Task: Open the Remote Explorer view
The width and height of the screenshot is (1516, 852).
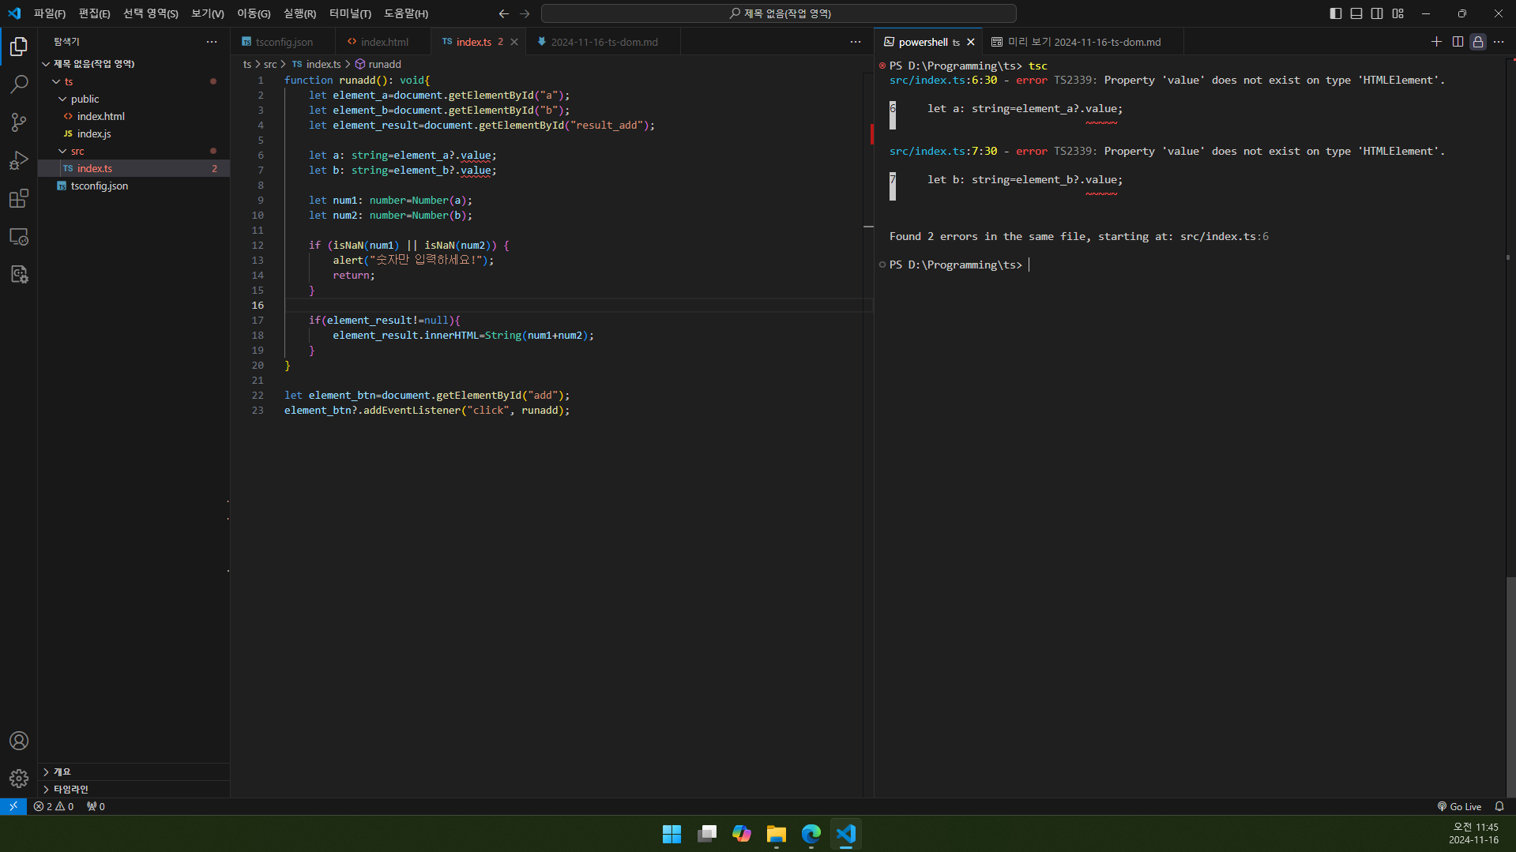Action: (x=19, y=236)
